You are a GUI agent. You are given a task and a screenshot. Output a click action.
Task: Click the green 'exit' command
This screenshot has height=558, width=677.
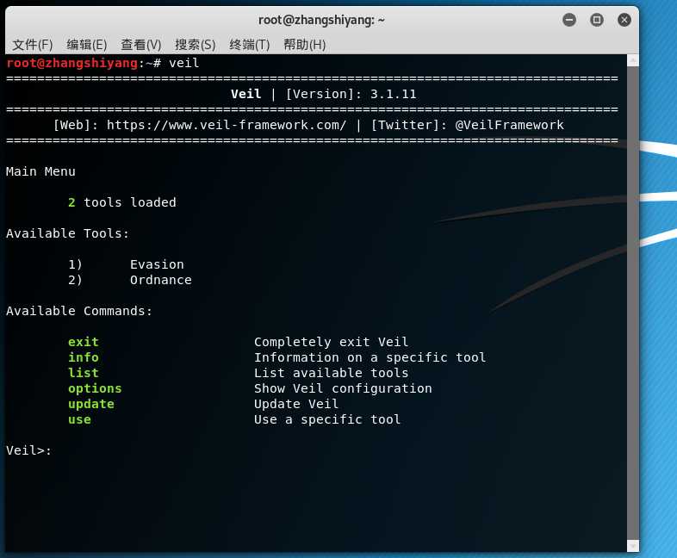tap(84, 342)
